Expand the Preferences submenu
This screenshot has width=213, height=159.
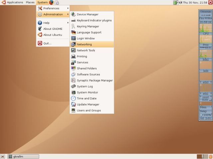(x=53, y=8)
